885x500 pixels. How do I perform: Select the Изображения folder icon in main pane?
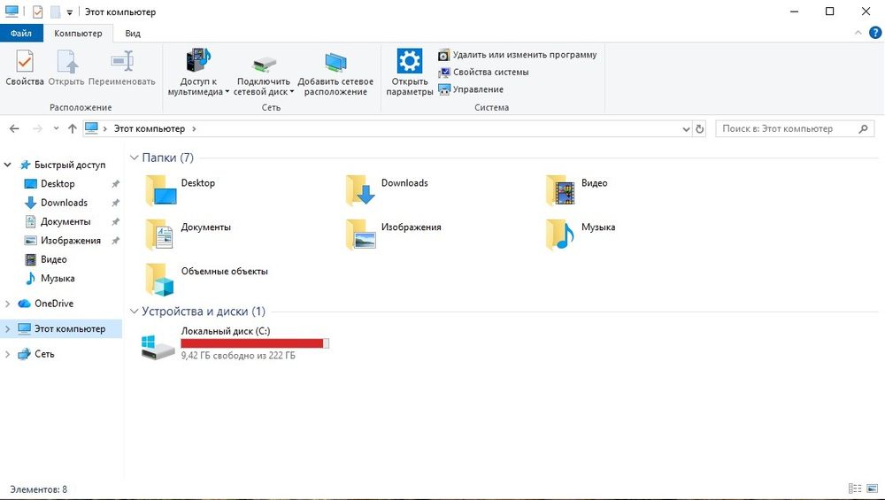[361, 235]
